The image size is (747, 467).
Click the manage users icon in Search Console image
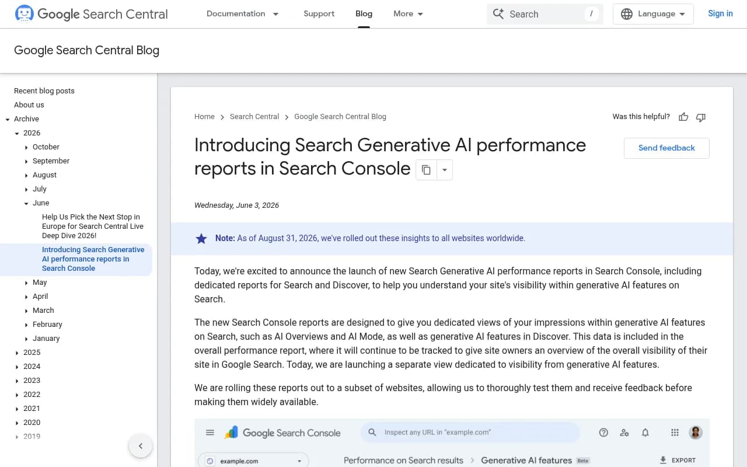click(624, 433)
